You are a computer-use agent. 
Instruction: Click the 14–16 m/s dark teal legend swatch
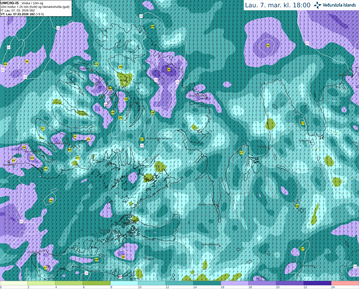[x=207, y=283]
